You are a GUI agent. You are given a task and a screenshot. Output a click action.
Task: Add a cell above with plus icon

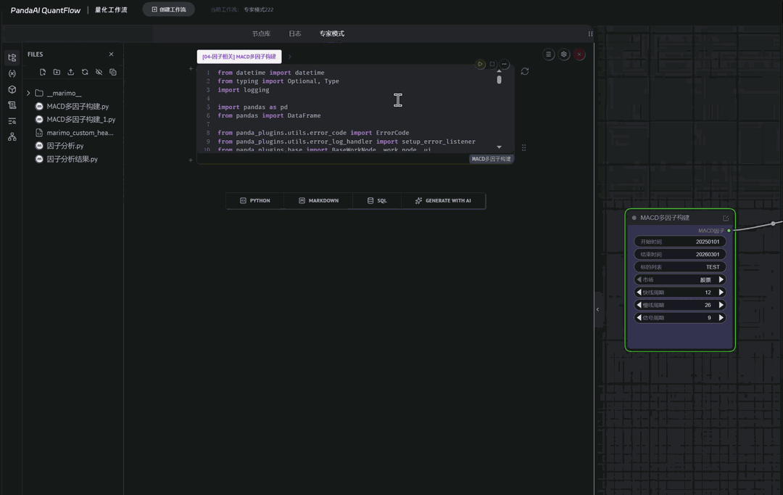(190, 68)
